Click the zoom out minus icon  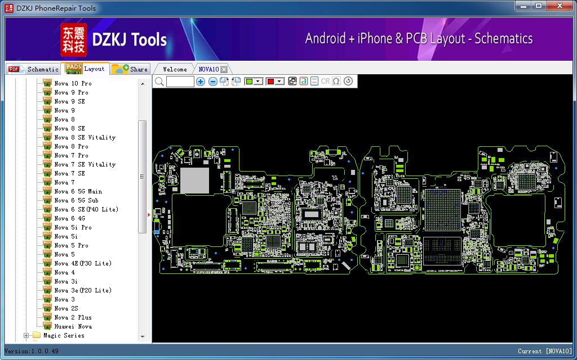(213, 82)
